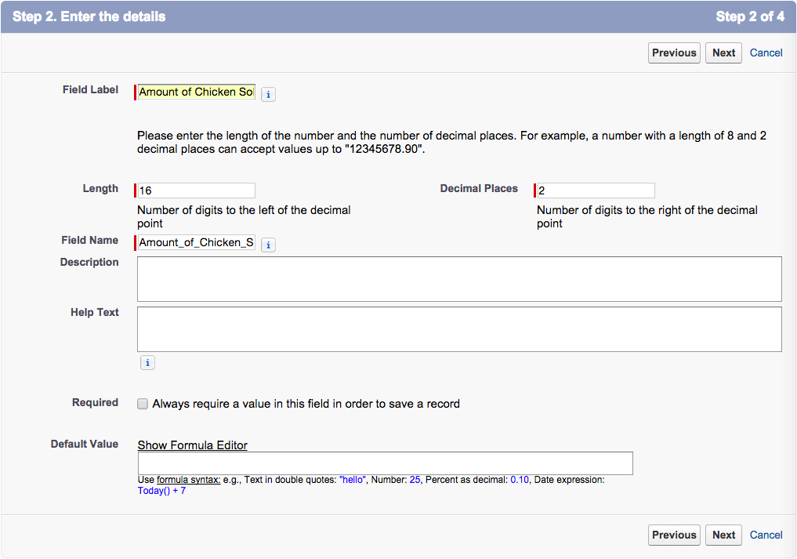Click into the Decimal Places input field

(x=596, y=191)
